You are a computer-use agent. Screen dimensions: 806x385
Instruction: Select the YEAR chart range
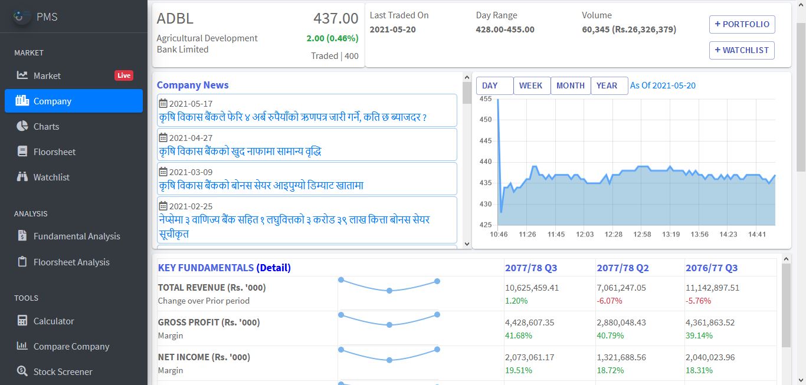coord(607,85)
